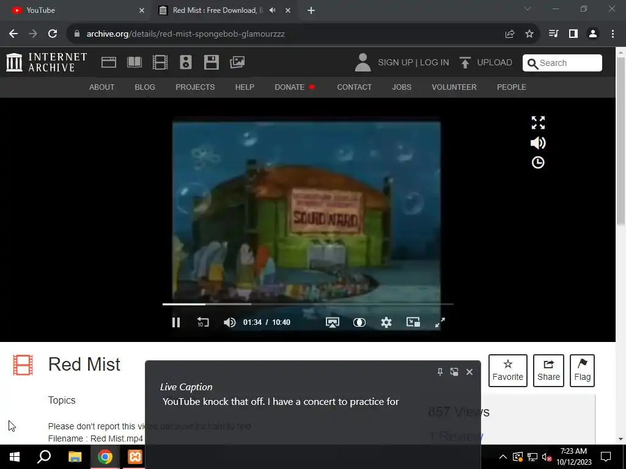The width and height of the screenshot is (626, 469).
Task: Open the JOBS menu item
Action: 402,87
